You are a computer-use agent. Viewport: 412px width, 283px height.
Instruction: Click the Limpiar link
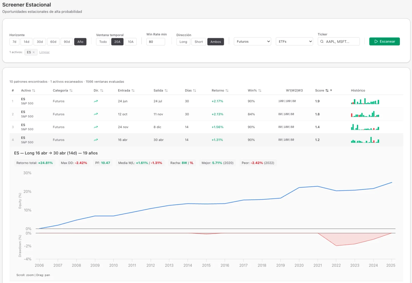pos(45,52)
